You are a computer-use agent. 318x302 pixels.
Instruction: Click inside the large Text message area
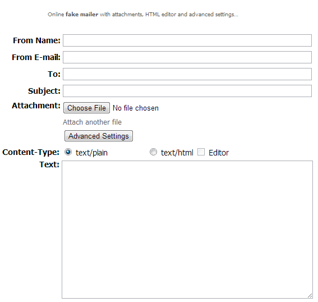point(187,230)
